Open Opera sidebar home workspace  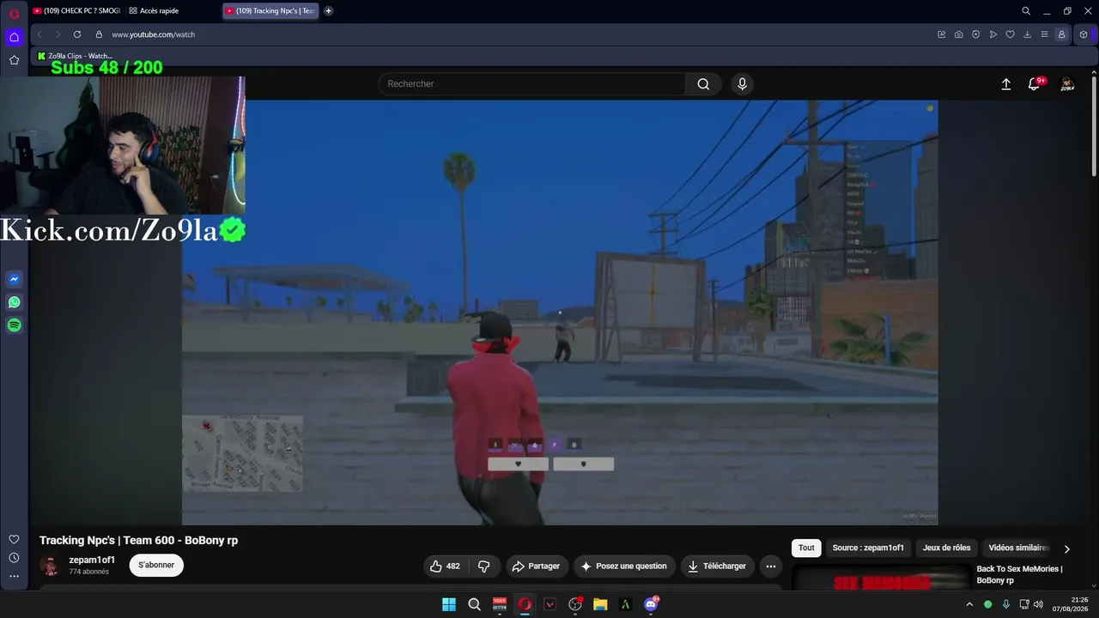point(14,37)
